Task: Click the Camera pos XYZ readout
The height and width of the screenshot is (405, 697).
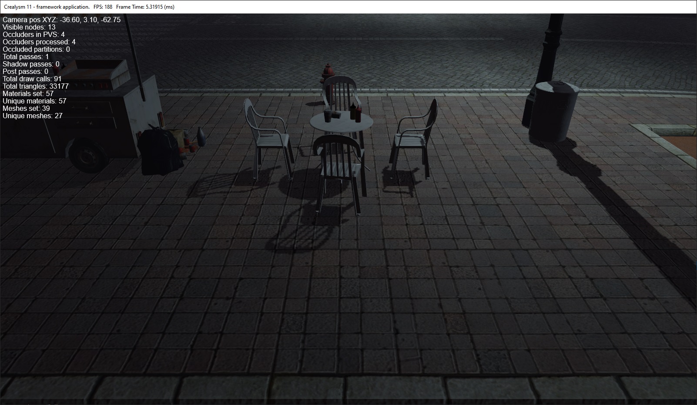Action: pos(62,20)
